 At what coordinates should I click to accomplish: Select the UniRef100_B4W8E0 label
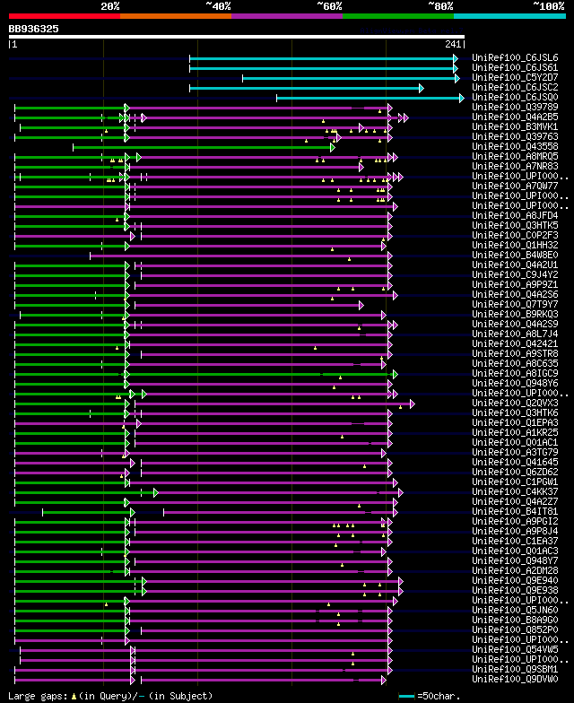(x=515, y=255)
